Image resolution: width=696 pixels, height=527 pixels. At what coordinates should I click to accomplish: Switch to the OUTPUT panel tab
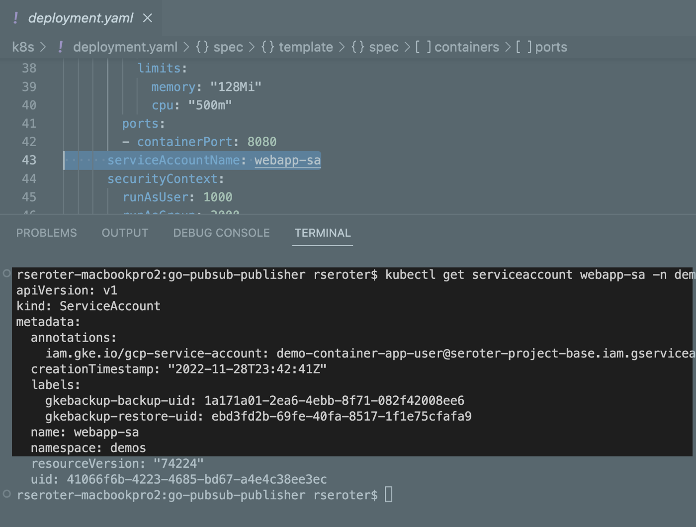125,233
